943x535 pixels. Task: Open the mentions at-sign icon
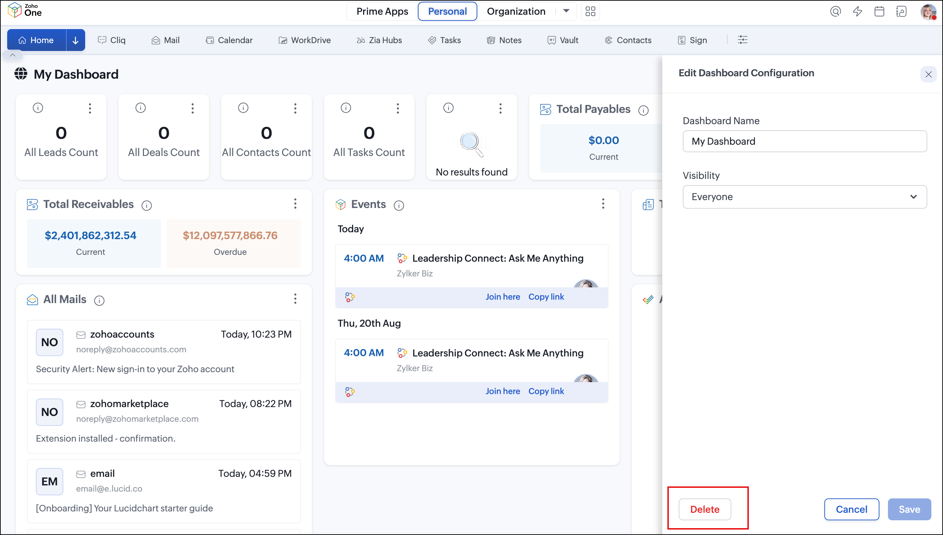point(835,11)
